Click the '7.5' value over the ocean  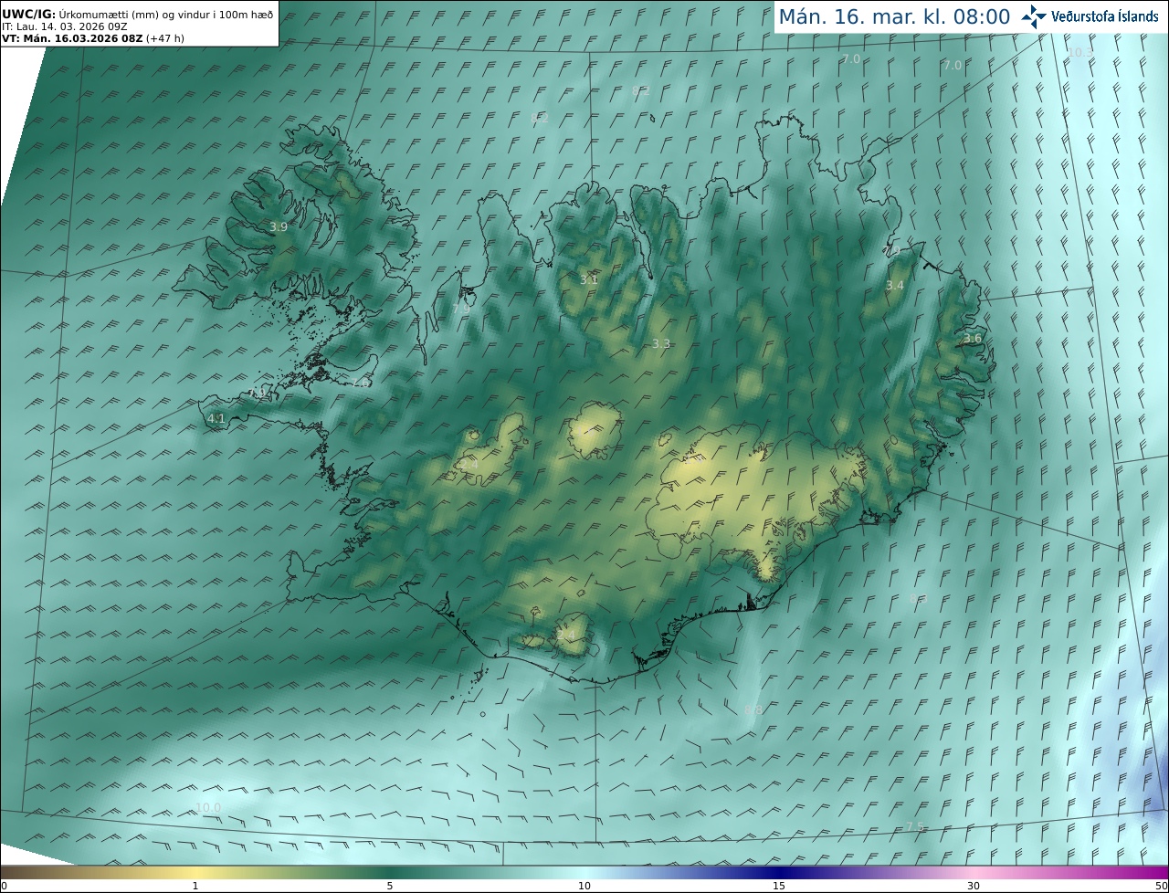pos(916,826)
